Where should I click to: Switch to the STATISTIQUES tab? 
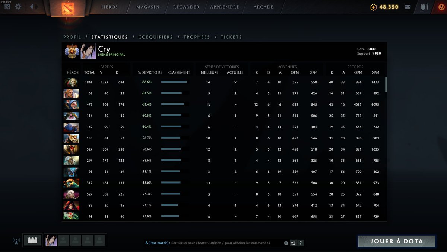(110, 37)
